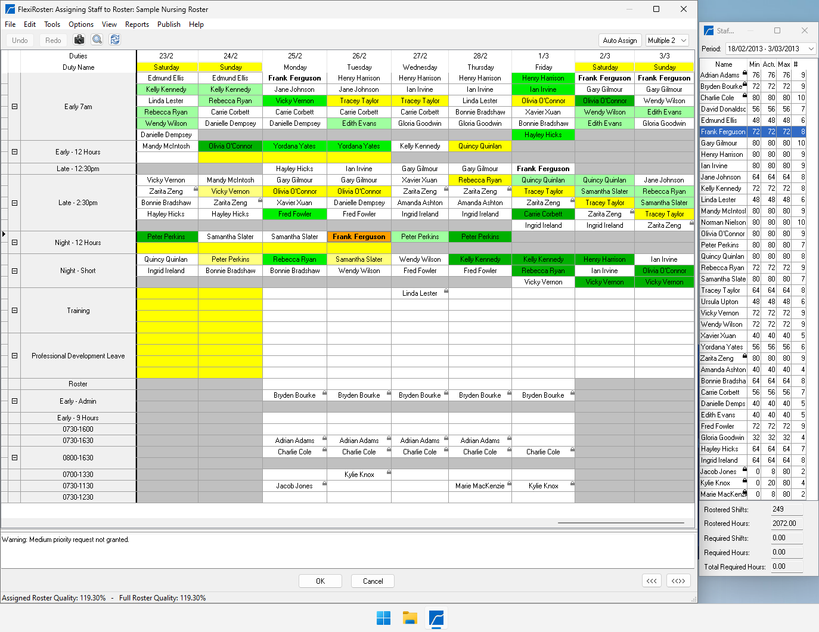The width and height of the screenshot is (819, 632).
Task: Collapse the Early 7am duty group
Action: 14,107
